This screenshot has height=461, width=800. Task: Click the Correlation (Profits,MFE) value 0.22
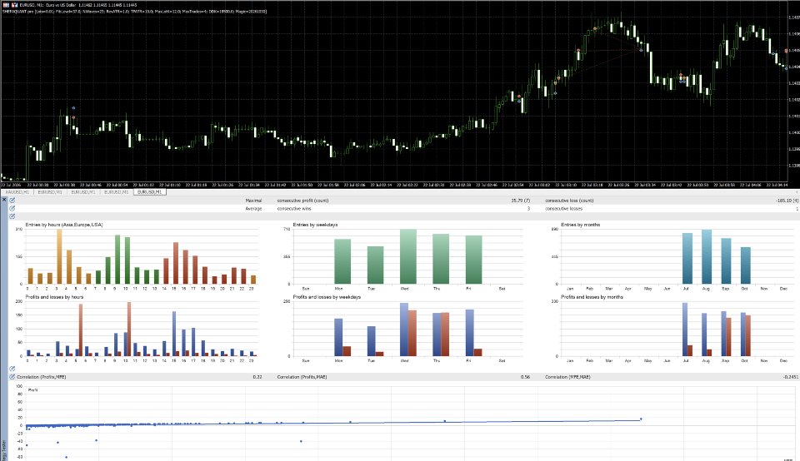pyautogui.click(x=257, y=377)
